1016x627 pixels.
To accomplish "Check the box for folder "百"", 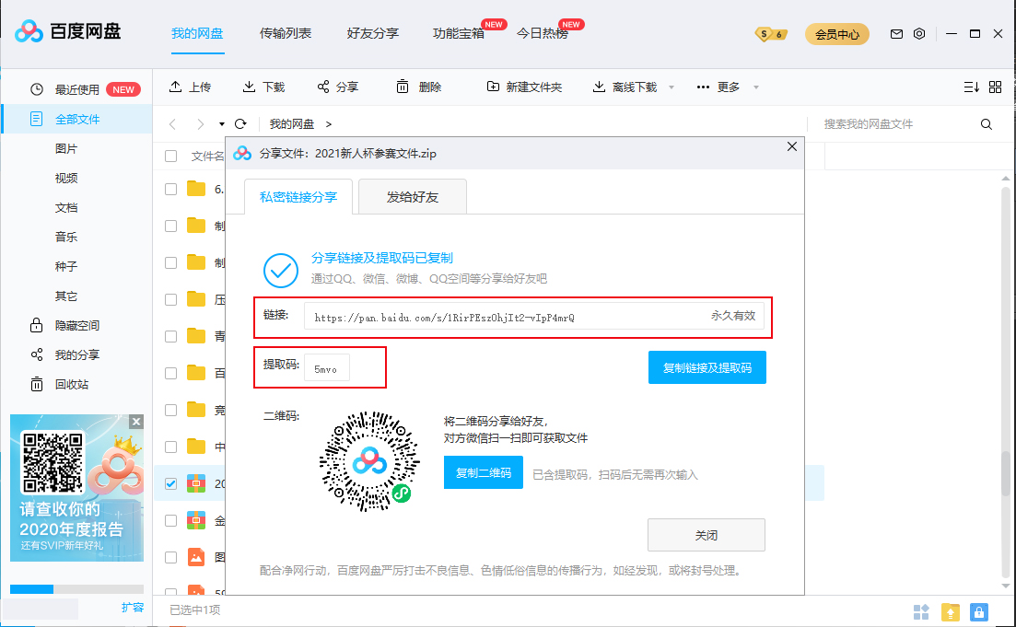I will pos(171,373).
